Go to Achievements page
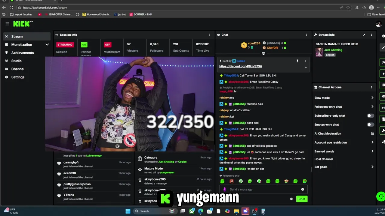This screenshot has height=216, width=385. [23, 52]
